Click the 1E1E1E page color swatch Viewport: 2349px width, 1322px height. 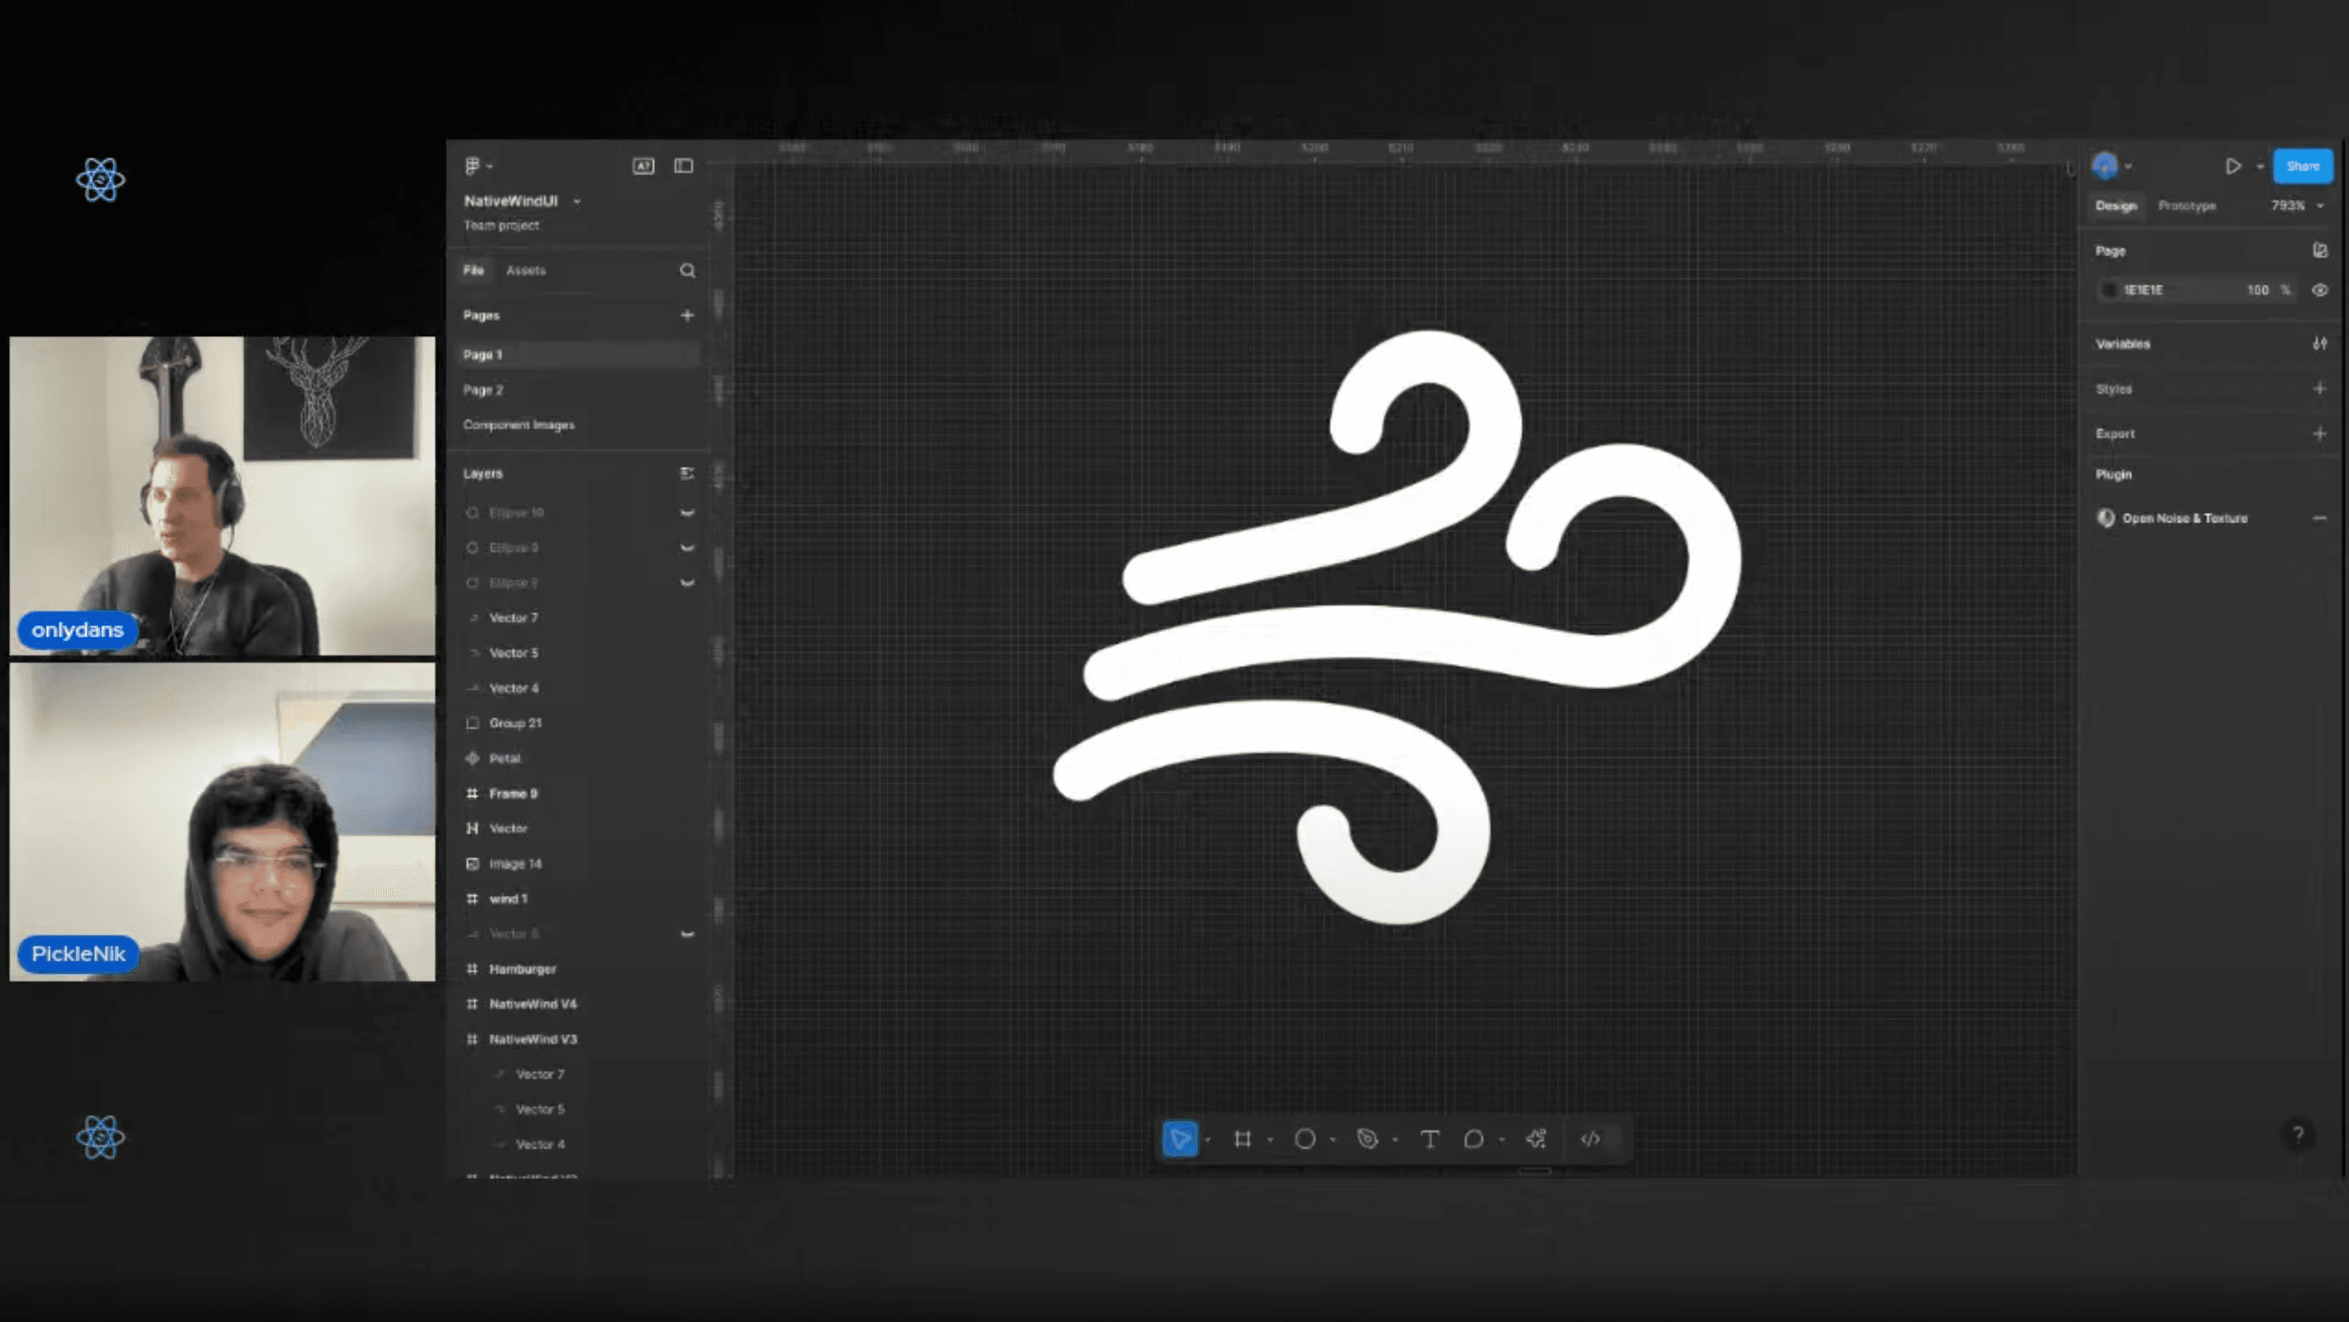point(2108,290)
